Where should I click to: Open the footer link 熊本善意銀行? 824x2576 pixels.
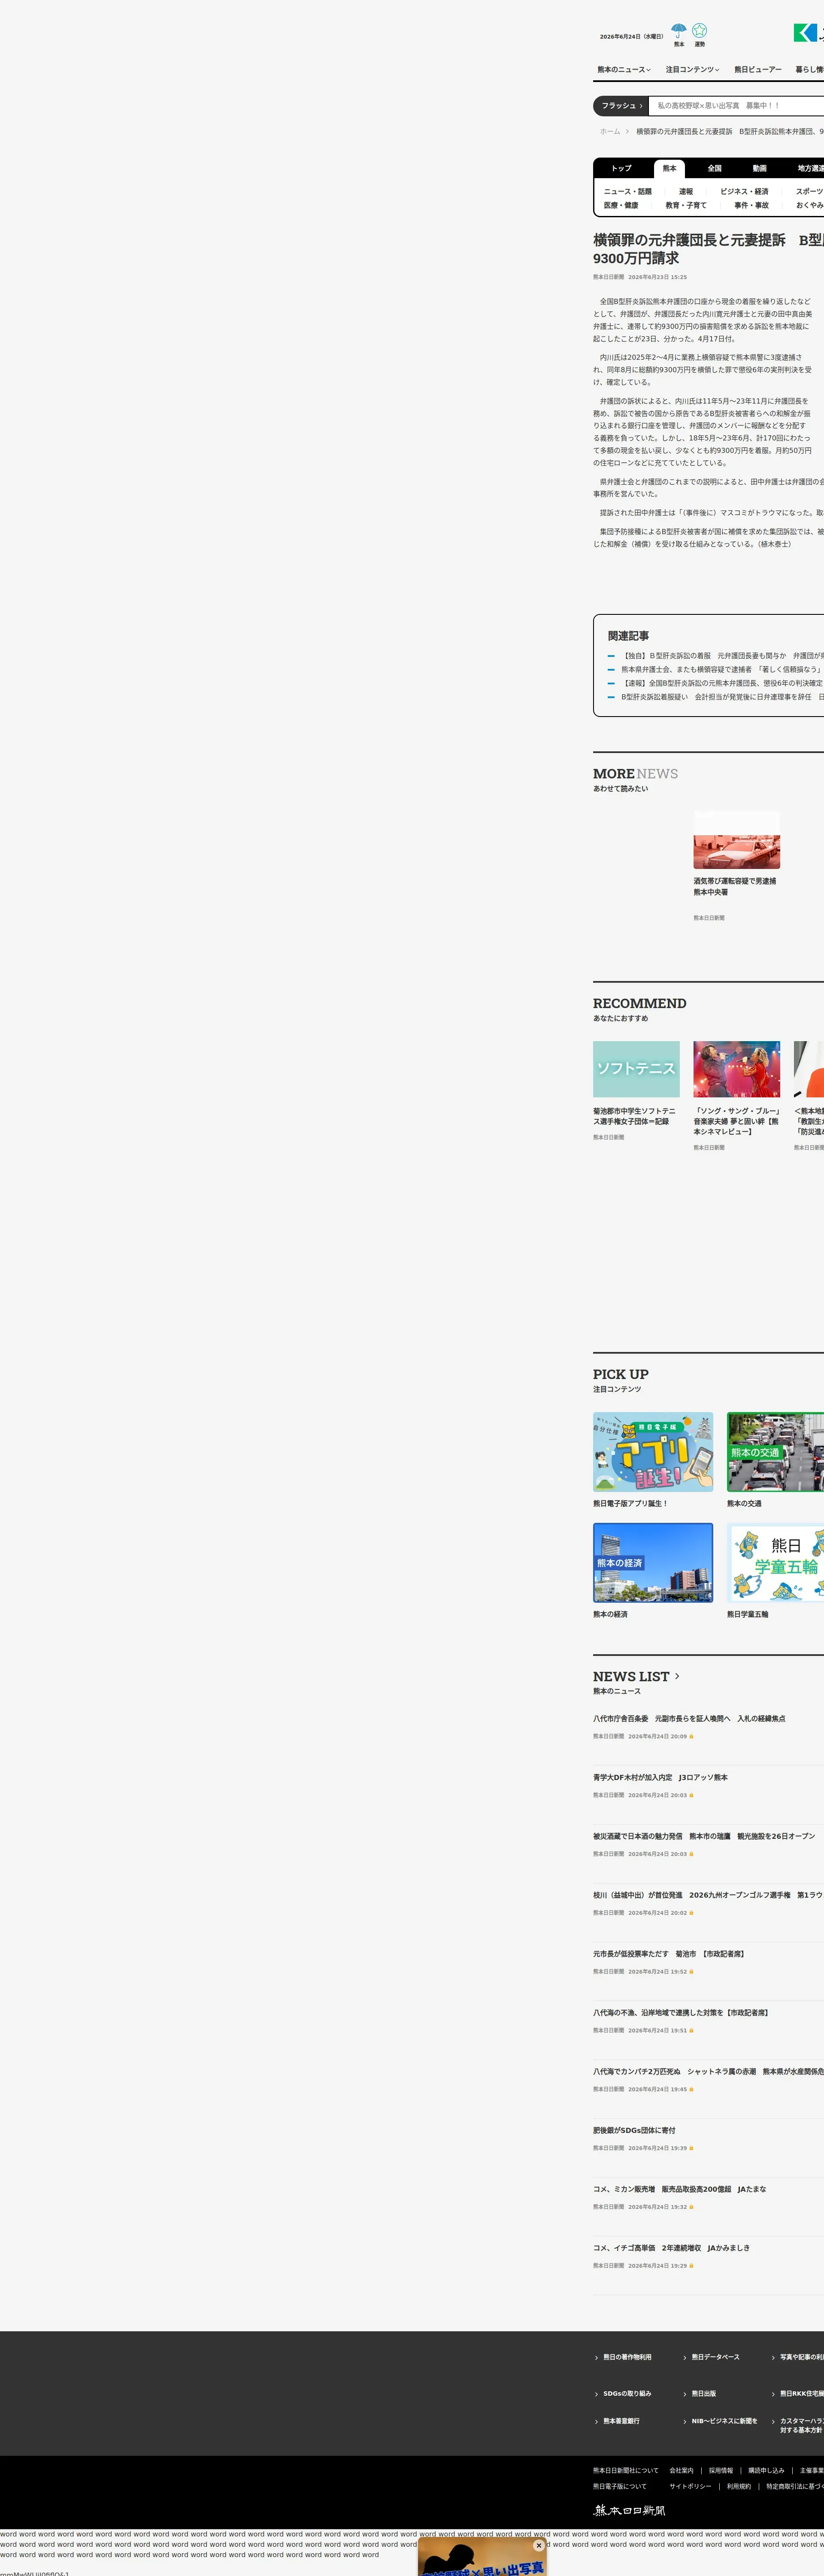(x=621, y=2421)
